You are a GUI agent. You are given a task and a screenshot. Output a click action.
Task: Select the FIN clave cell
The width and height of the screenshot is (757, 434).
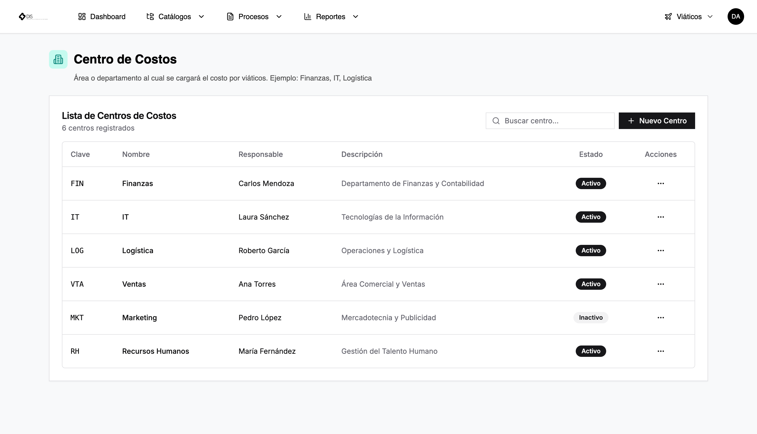[x=77, y=183]
